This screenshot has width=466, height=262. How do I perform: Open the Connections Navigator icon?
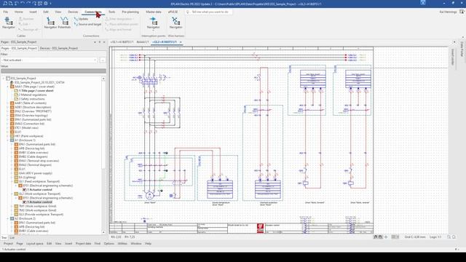click(50, 23)
